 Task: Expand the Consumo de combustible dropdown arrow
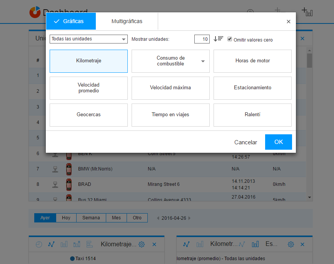203,61
